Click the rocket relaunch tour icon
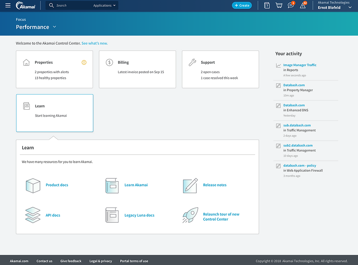 point(191,215)
